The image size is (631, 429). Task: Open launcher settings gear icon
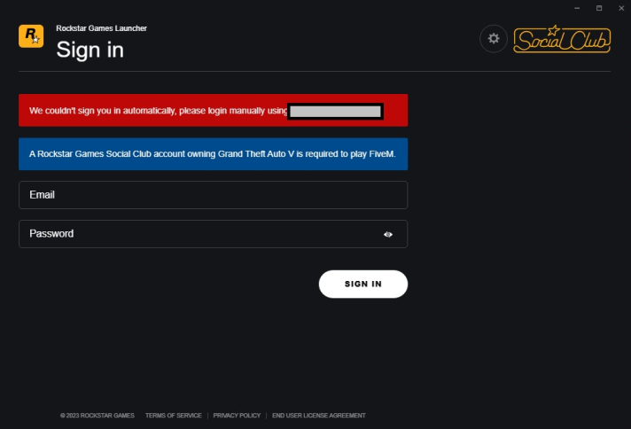(x=494, y=39)
